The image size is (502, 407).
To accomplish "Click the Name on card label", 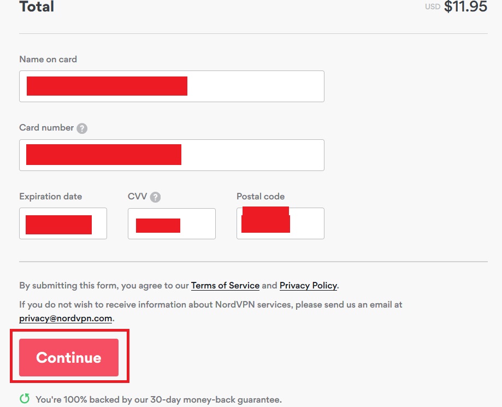I will tap(48, 59).
